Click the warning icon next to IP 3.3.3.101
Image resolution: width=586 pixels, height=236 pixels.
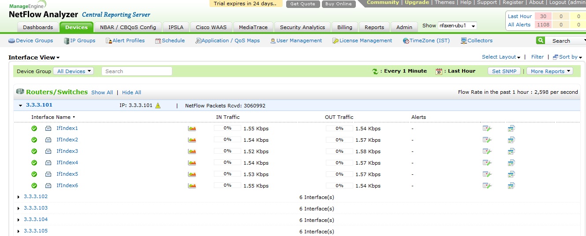point(158,105)
